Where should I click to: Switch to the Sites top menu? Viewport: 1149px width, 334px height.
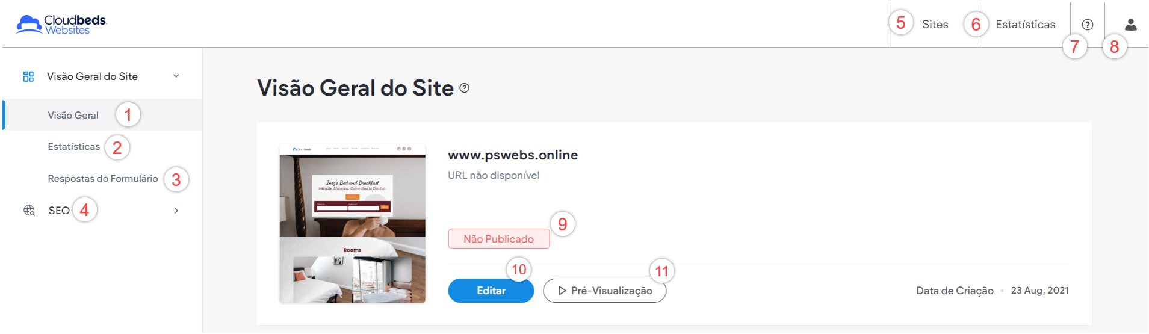pyautogui.click(x=935, y=25)
